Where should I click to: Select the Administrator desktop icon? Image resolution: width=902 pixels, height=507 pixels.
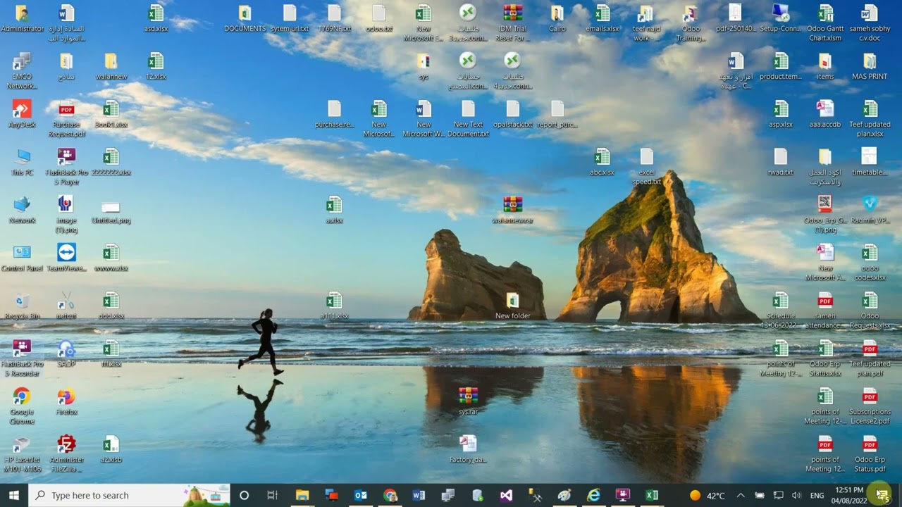[x=22, y=19]
